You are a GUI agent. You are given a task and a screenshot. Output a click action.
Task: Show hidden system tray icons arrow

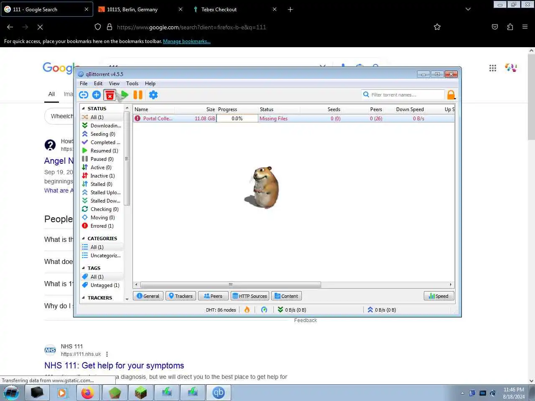point(462,393)
